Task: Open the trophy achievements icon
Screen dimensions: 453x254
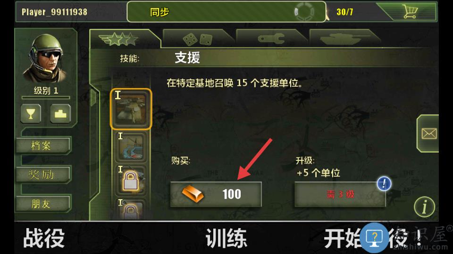Action: [31, 114]
